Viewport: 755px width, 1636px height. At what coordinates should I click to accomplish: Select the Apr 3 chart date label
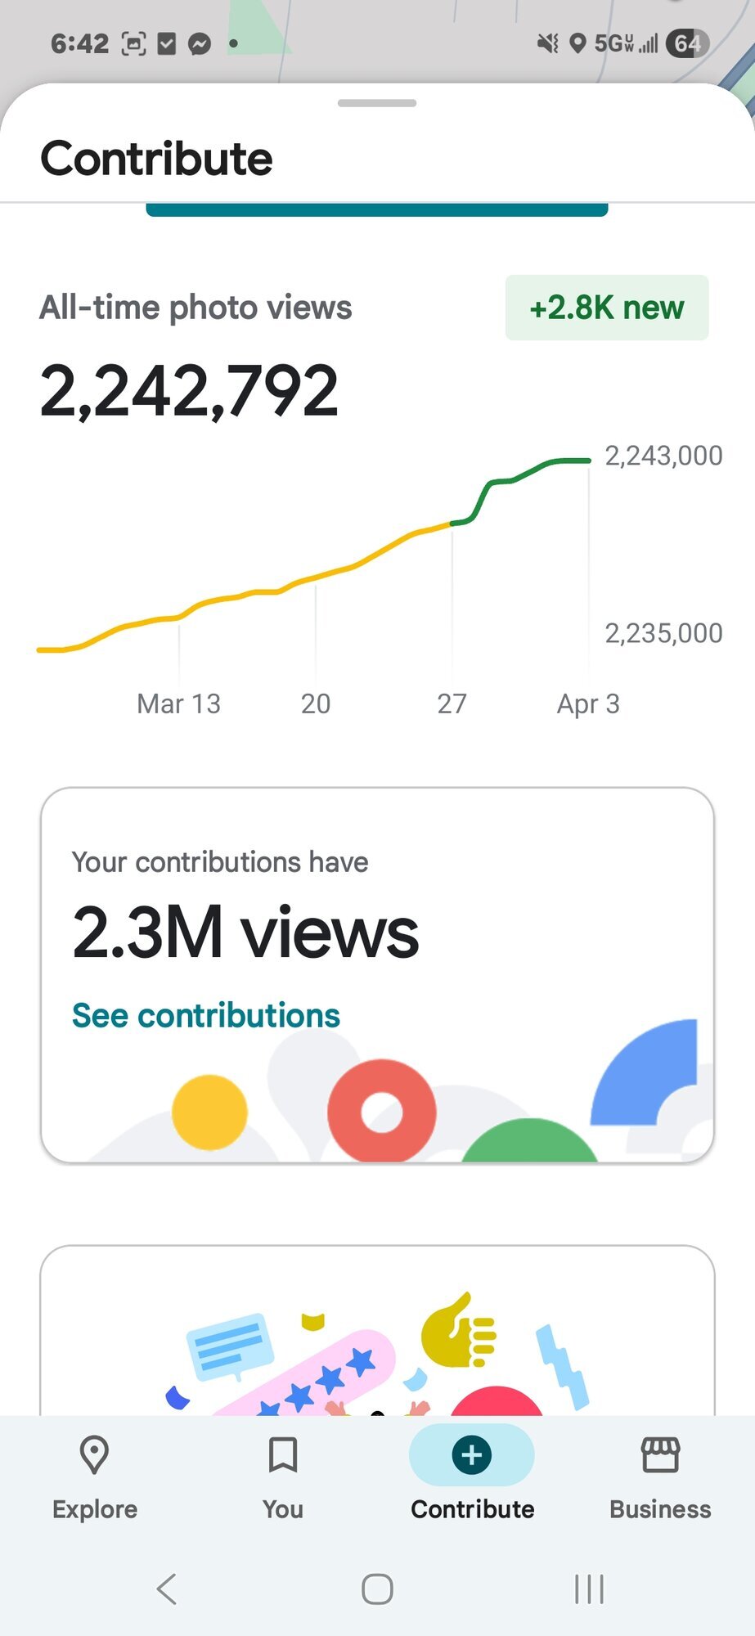click(x=588, y=703)
